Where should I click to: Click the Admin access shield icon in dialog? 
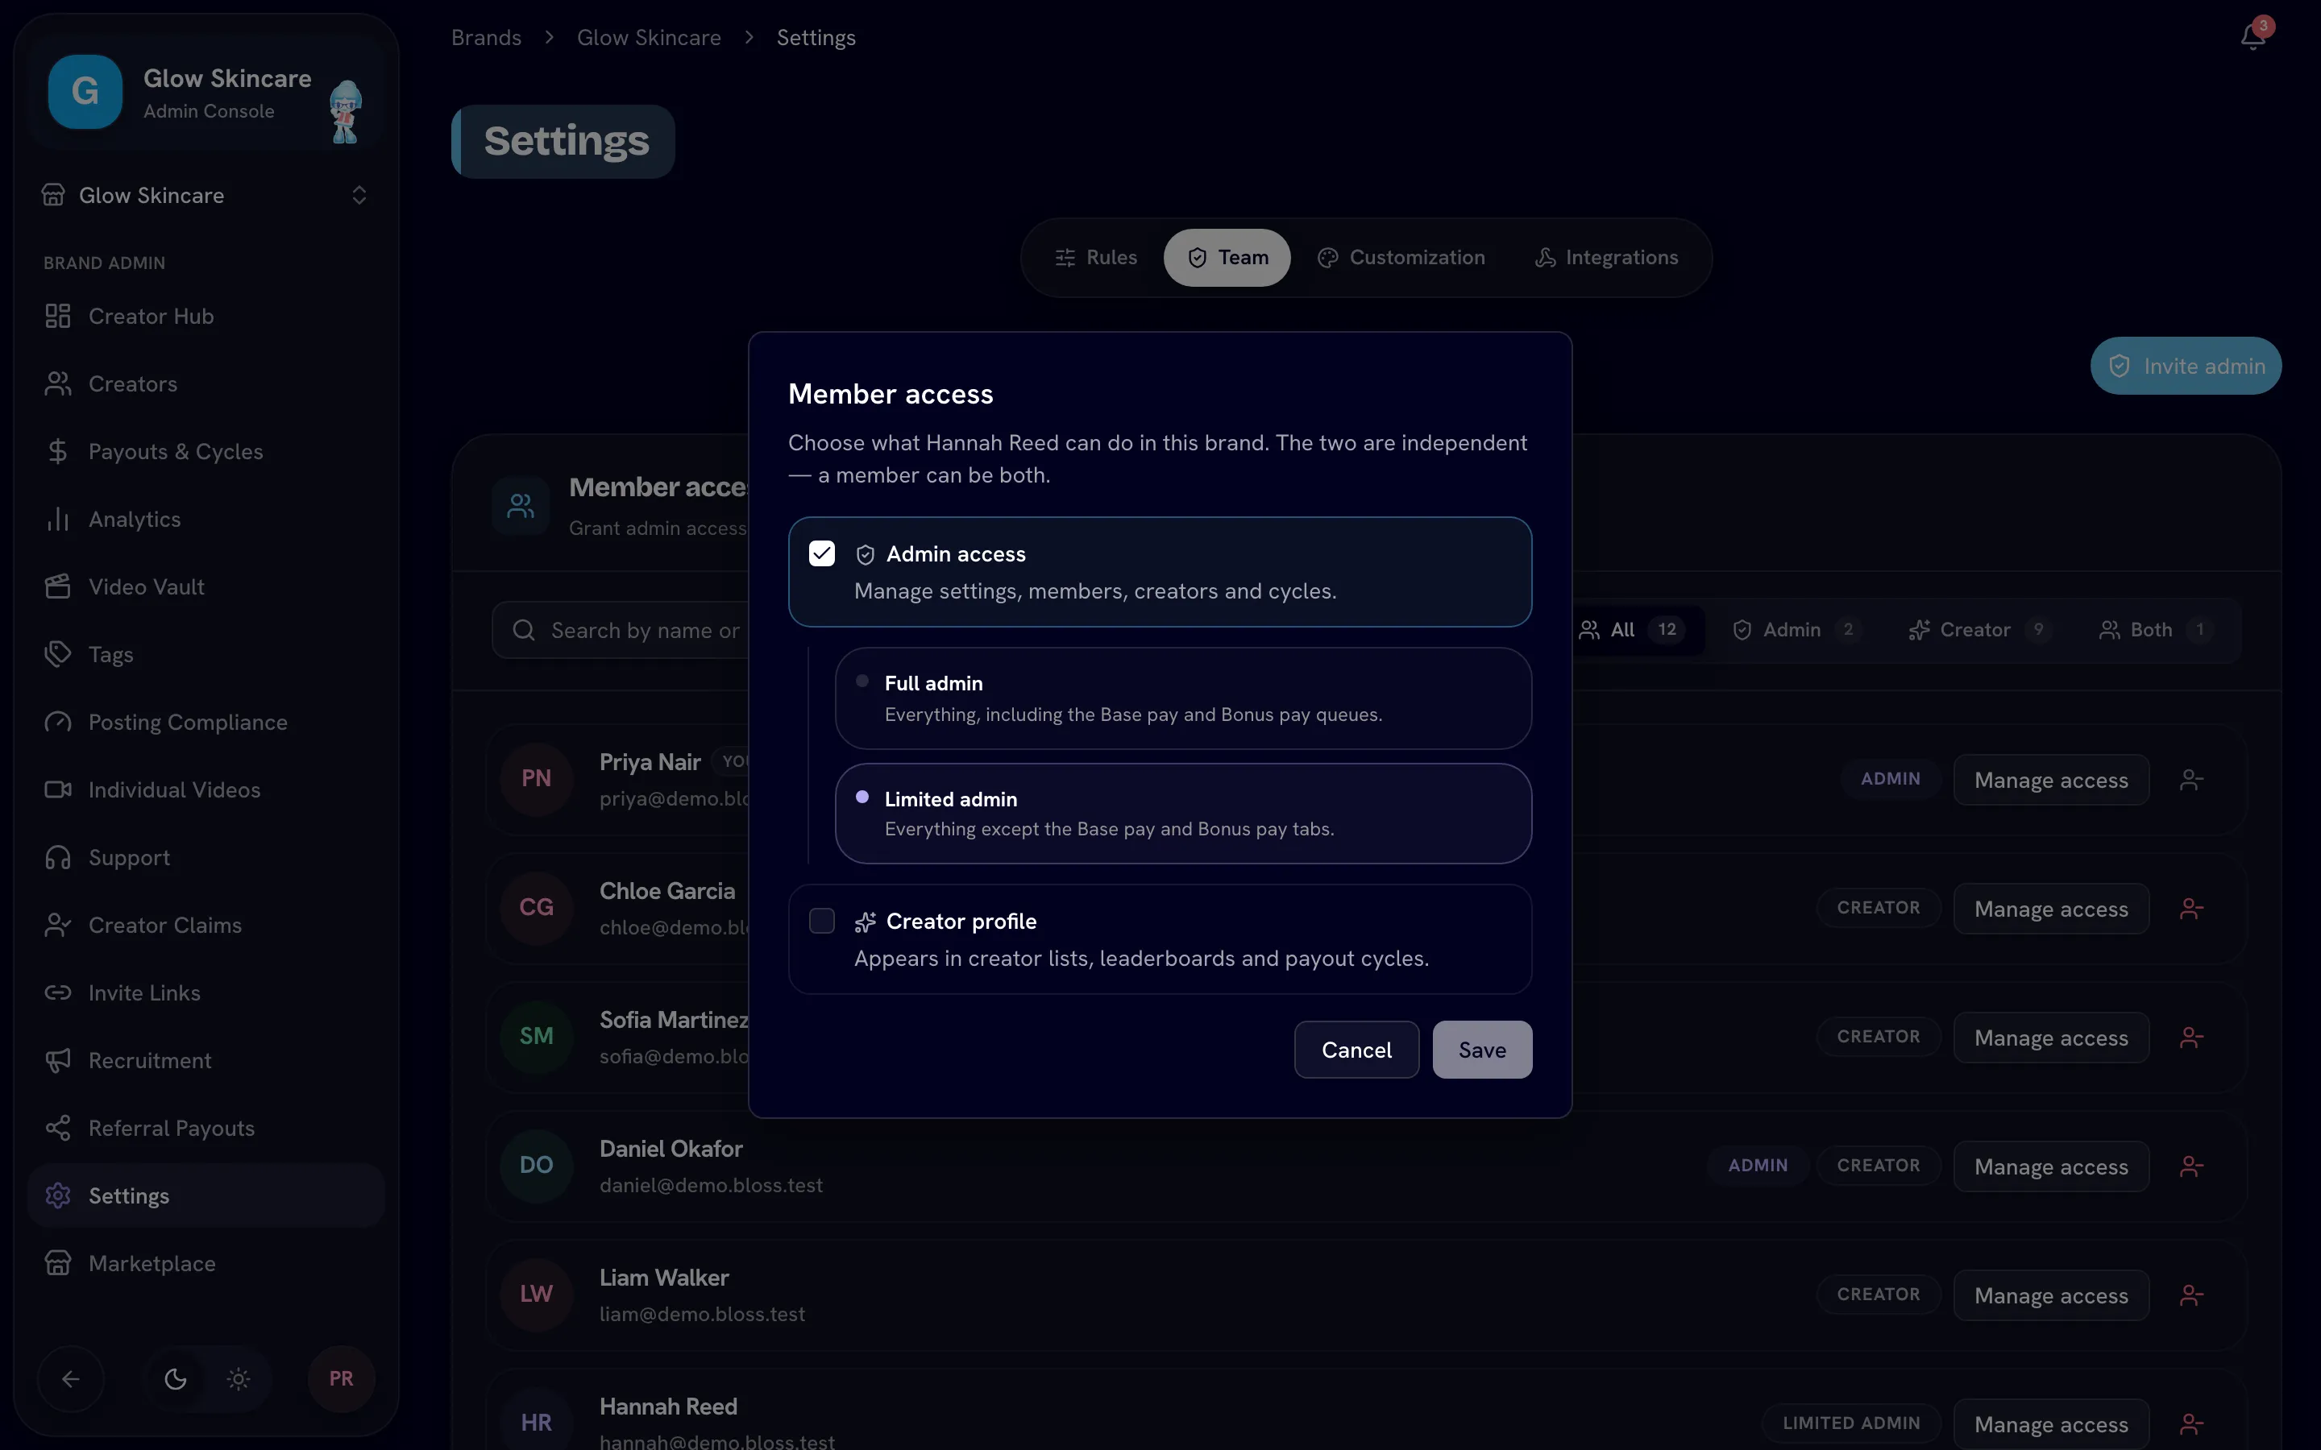coord(865,555)
